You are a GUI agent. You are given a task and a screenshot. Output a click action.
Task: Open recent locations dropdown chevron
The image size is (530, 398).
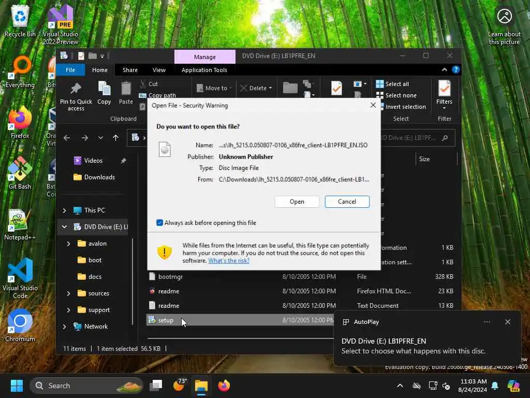100,138
